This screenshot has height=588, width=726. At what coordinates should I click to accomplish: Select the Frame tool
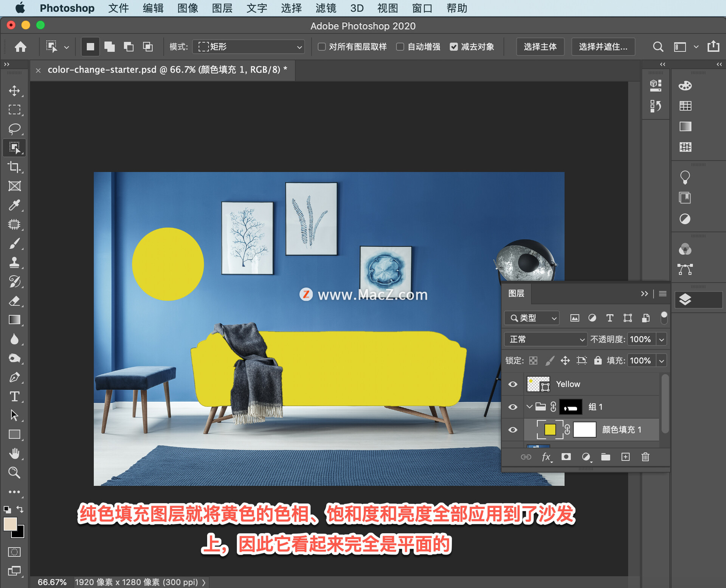click(x=14, y=186)
